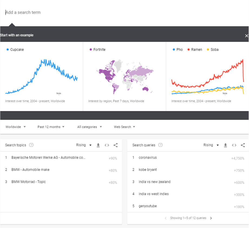Image resolution: width=249 pixels, height=228 pixels.
Task: Expand the Past 12 months dropdown
Action: 51,127
